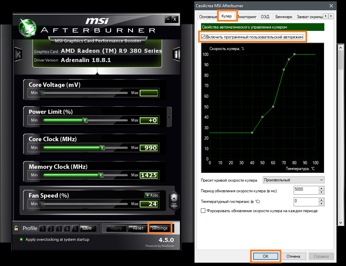Viewport: 346px width, 266px height.
Task: Open the info i side button
Action: (x=176, y=54)
